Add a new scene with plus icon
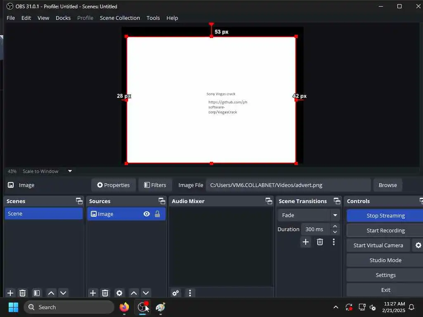Viewport: 423px width, 317px height. pos(10,293)
